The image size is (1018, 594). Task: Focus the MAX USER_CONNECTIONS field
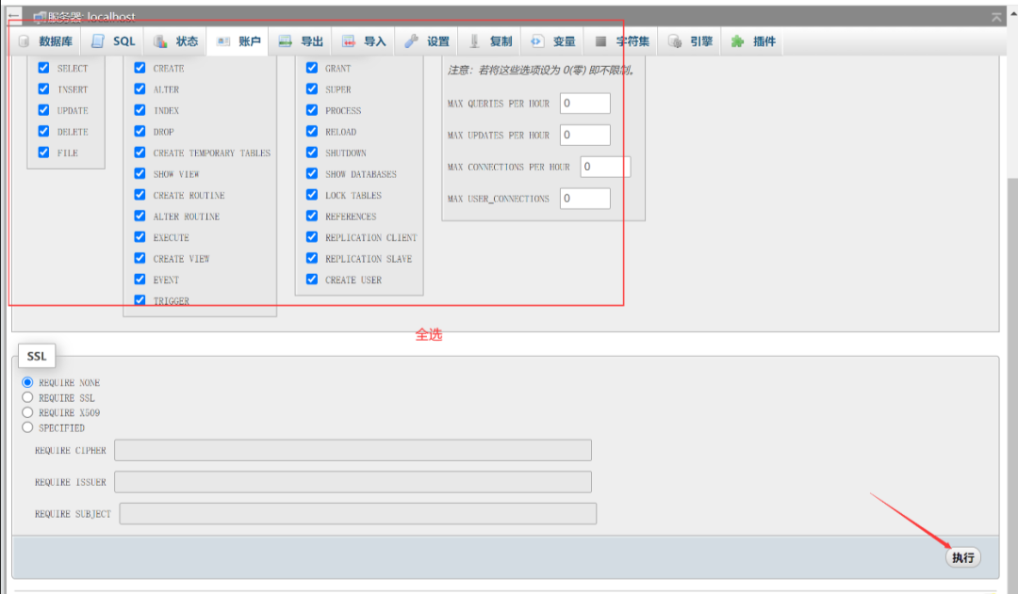click(585, 199)
